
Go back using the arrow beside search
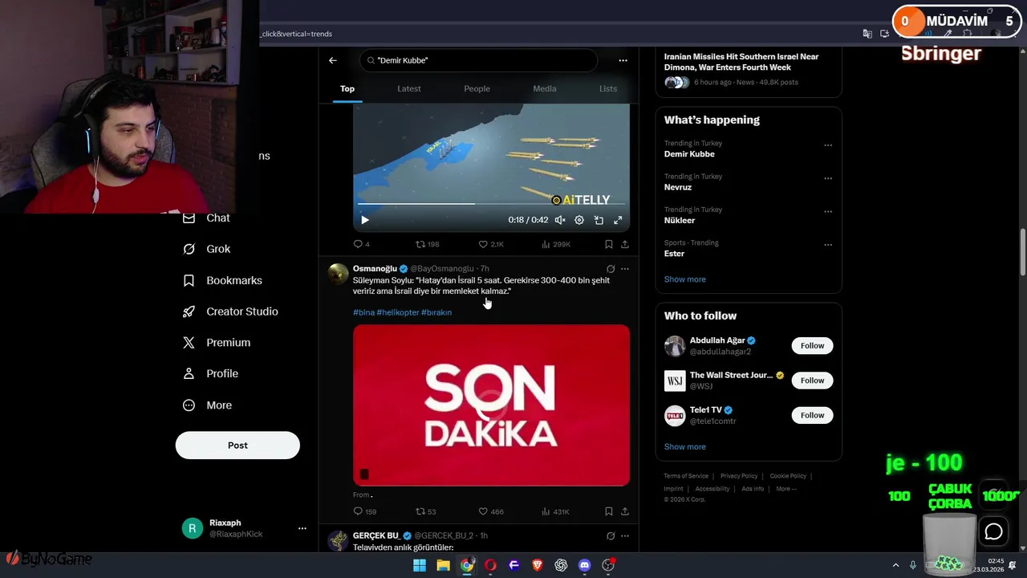coord(333,60)
